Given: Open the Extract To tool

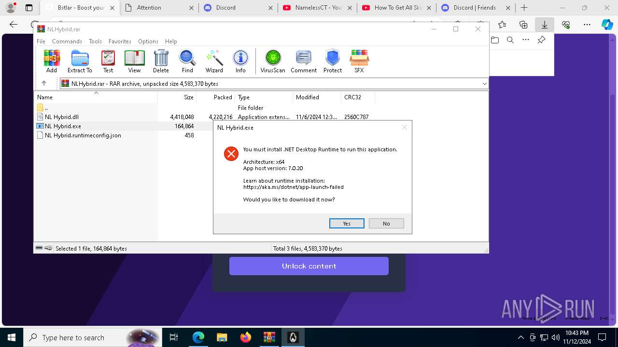Looking at the screenshot, I should 80,61.
